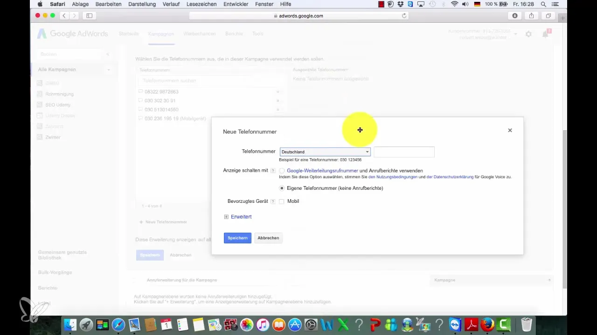Open the den Nutzungsbedingungen link

coord(393,177)
